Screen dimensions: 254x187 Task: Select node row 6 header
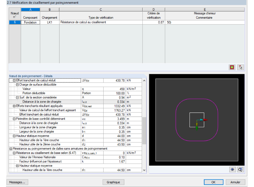(x=15, y=22)
